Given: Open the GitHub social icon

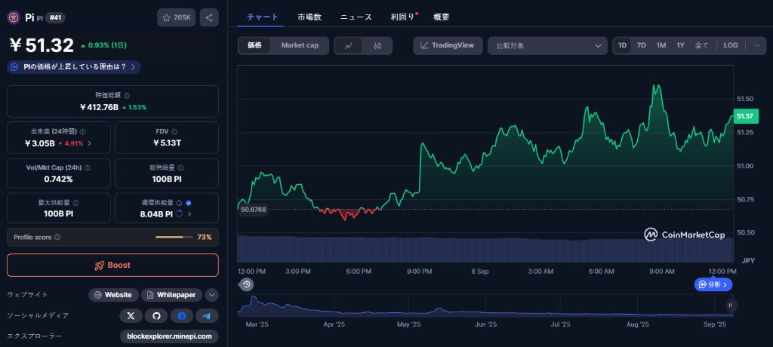Looking at the screenshot, I should coord(156,315).
